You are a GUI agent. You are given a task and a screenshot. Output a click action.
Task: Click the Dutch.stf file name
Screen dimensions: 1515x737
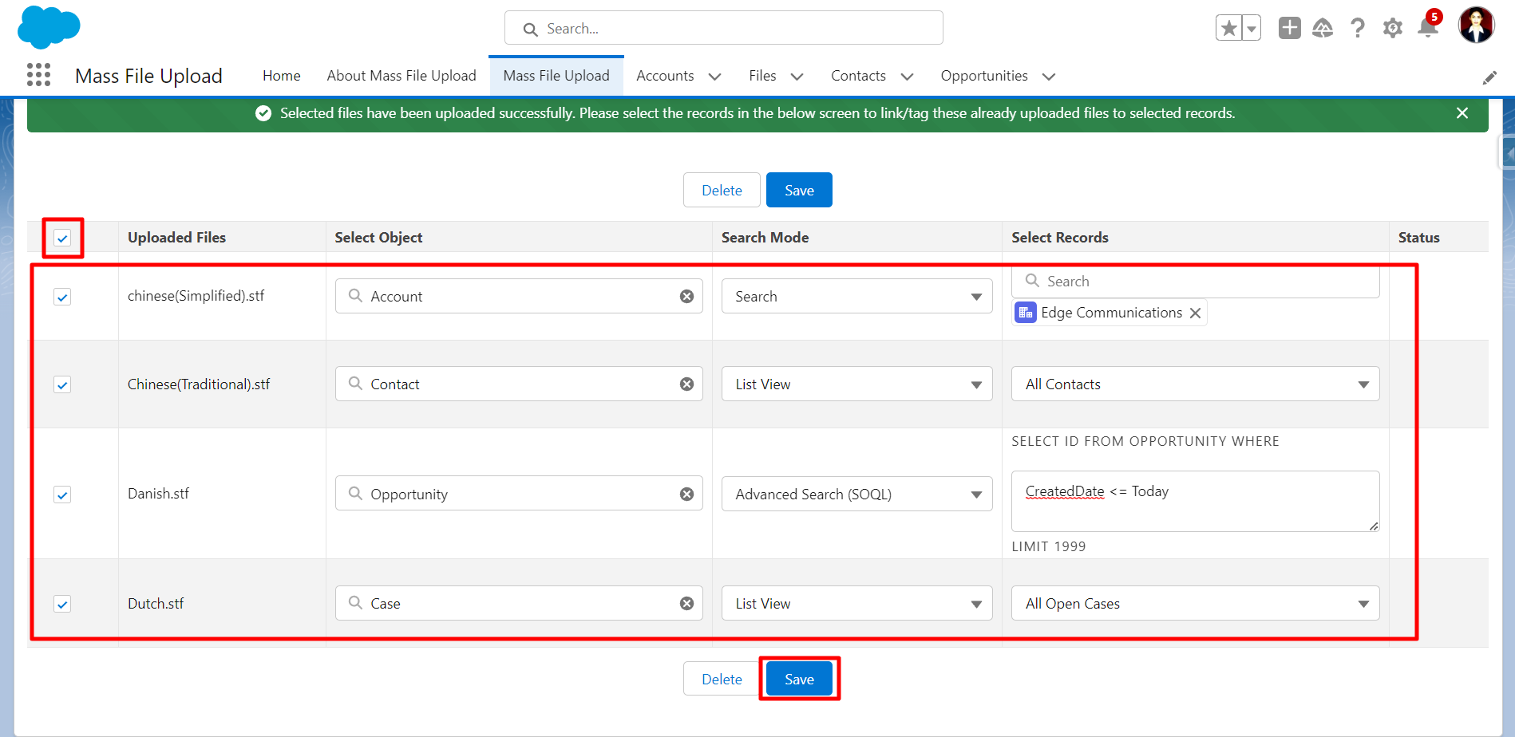coord(156,604)
